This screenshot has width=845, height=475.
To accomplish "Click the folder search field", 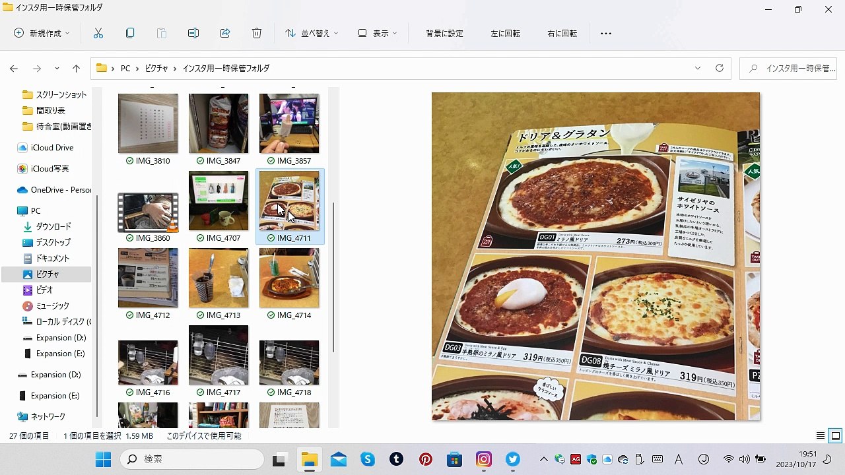I will (x=788, y=68).
